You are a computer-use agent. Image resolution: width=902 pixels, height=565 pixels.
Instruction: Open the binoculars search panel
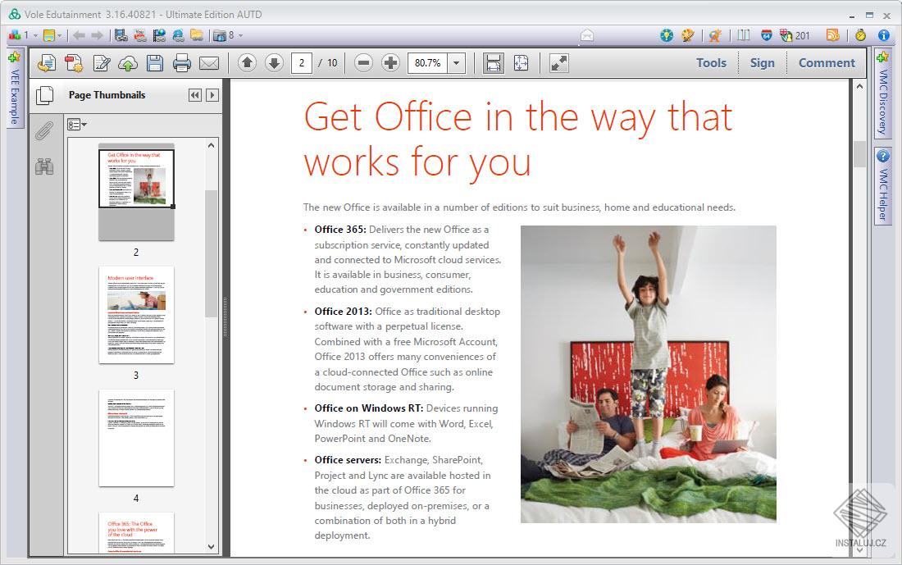(x=44, y=166)
